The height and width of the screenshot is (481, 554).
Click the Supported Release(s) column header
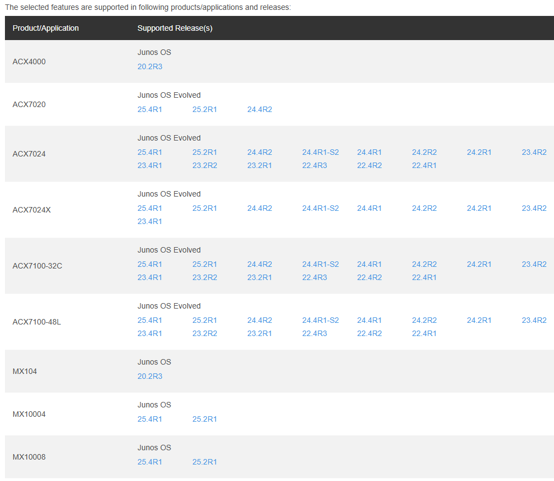(x=175, y=28)
